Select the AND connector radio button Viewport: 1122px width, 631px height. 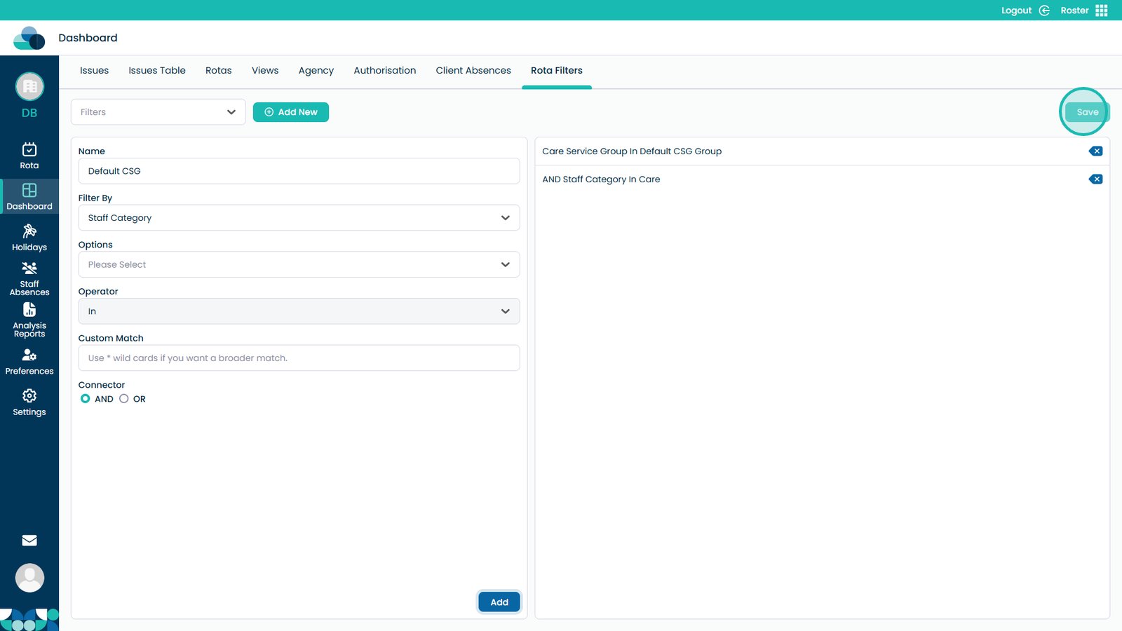(x=86, y=399)
